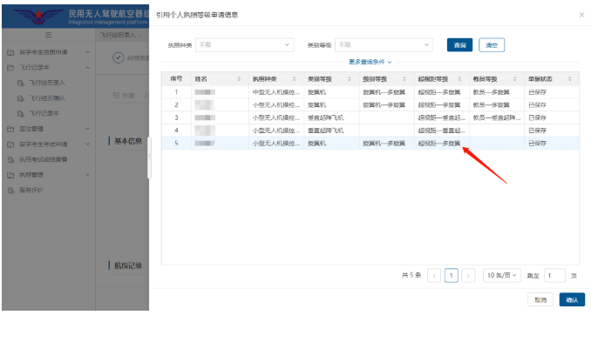The image size is (591, 342).
Task: Open 执照考试成绩查看 in the sidebar
Action: click(44, 160)
